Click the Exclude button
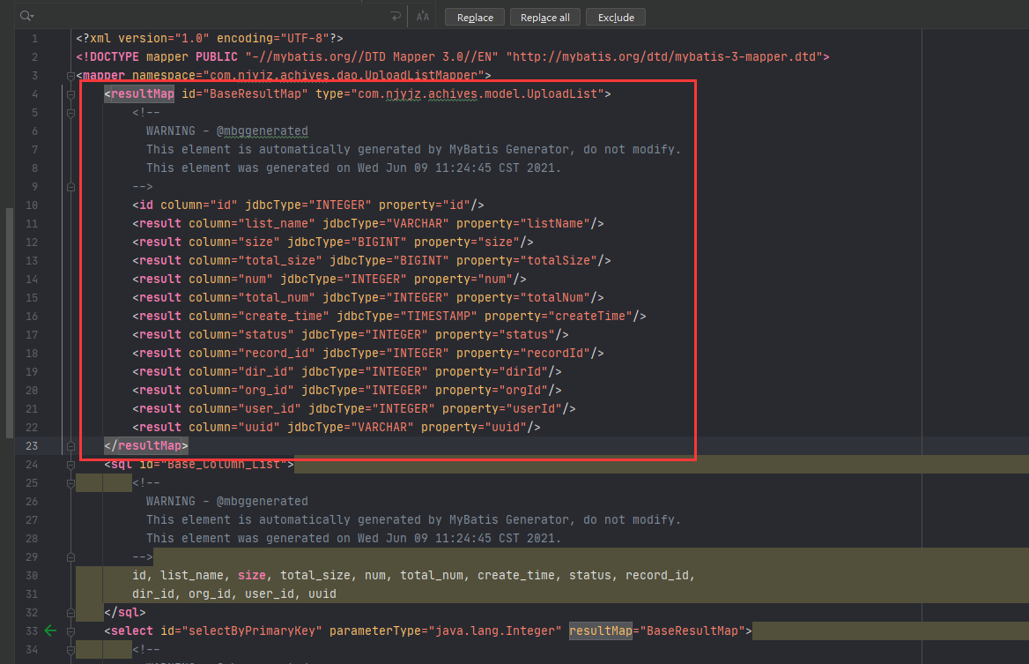 coord(615,17)
